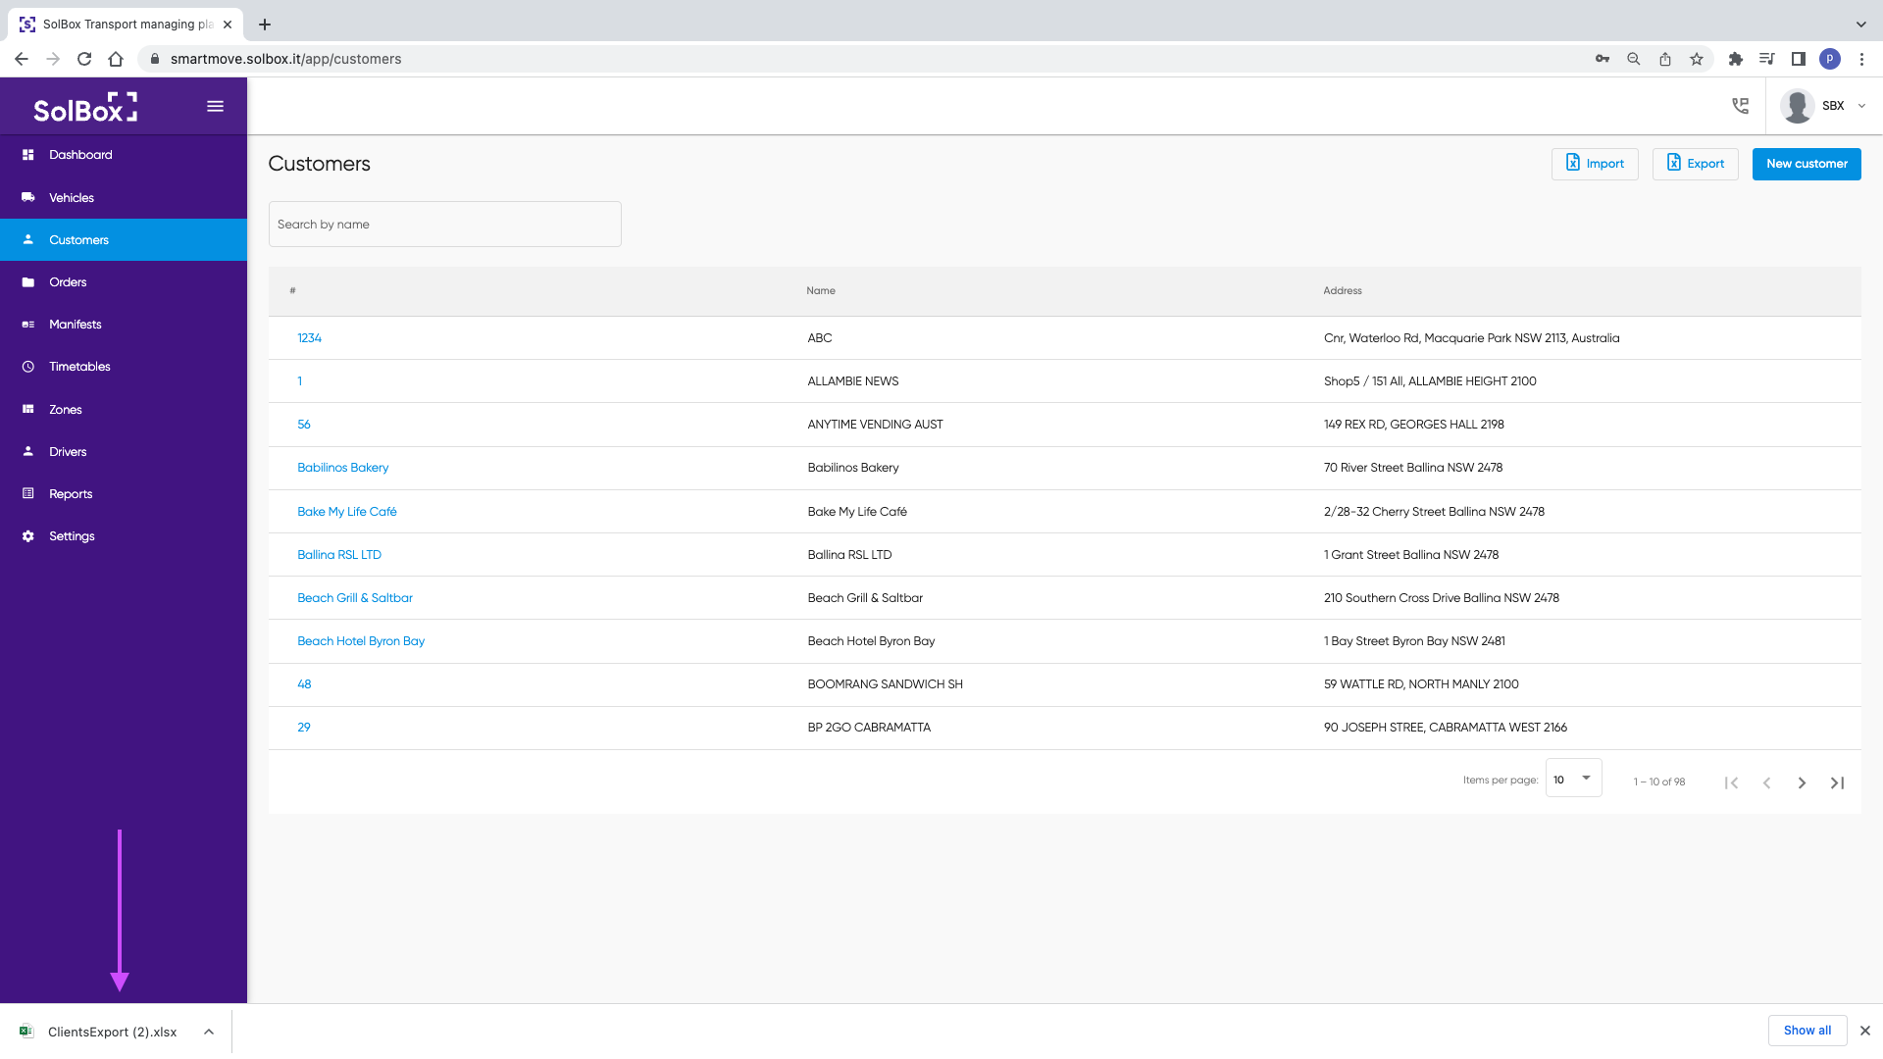Screen dimensions: 1883x1059
Task: Open customer link 29
Action: [304, 728]
